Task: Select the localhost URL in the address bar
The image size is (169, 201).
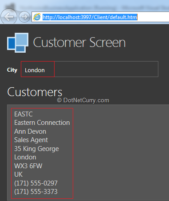Action: tap(90, 17)
